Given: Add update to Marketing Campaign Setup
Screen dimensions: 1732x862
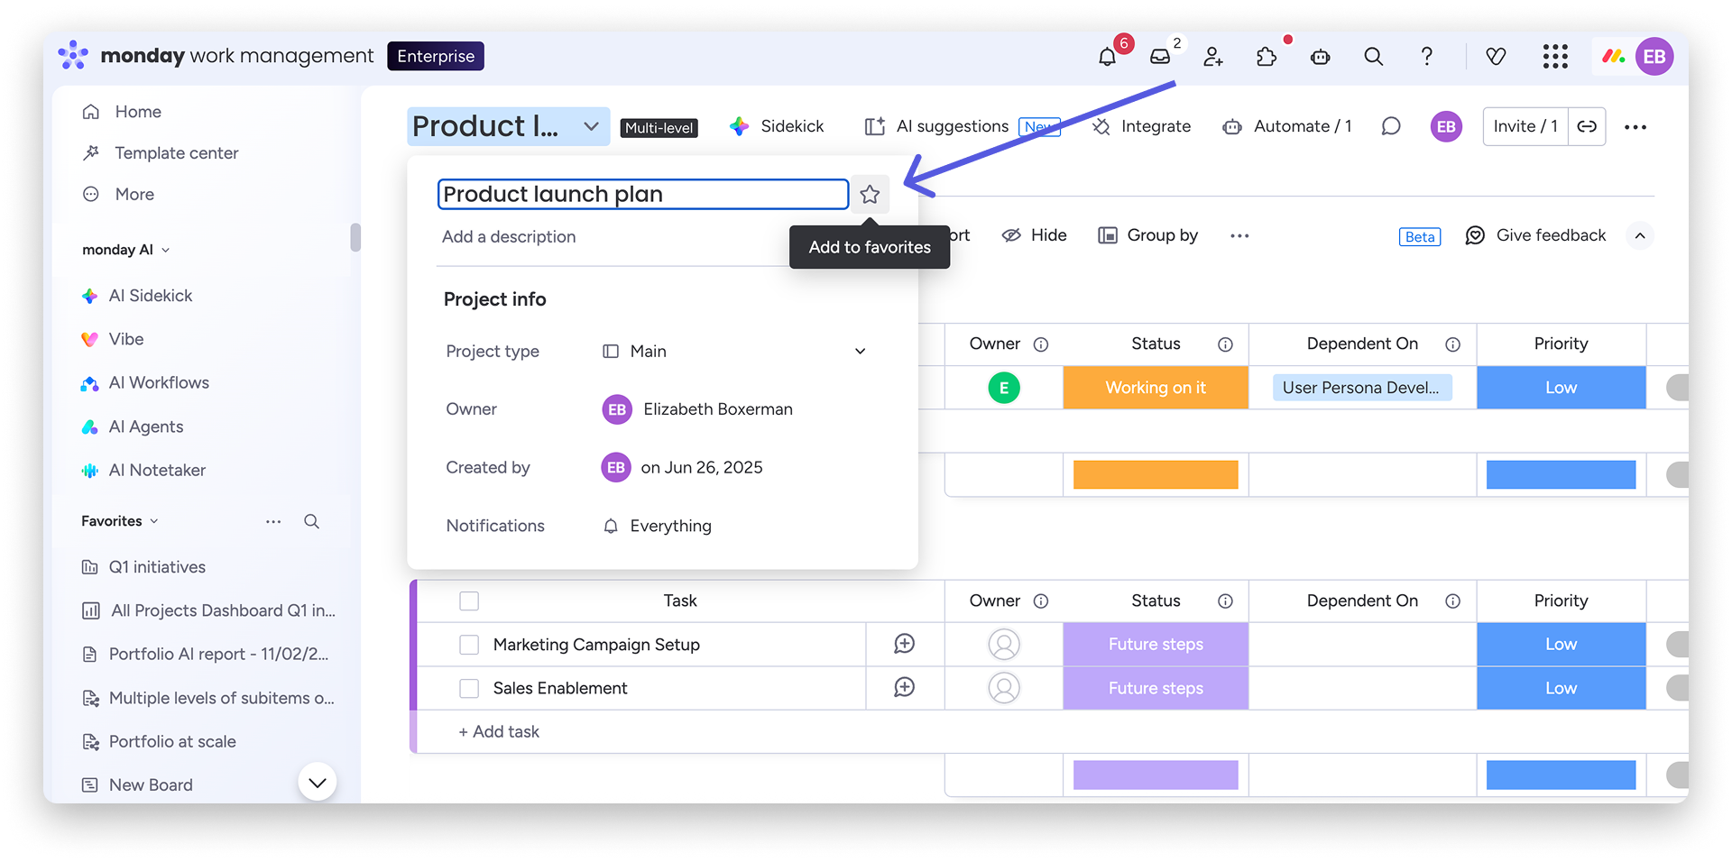Looking at the screenshot, I should 904,644.
